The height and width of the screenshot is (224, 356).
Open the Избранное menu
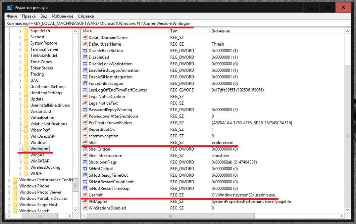[x=63, y=16]
